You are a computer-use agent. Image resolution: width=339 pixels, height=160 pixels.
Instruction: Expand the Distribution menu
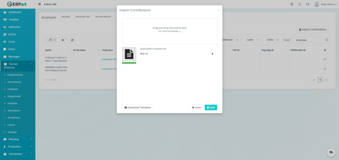point(18,154)
